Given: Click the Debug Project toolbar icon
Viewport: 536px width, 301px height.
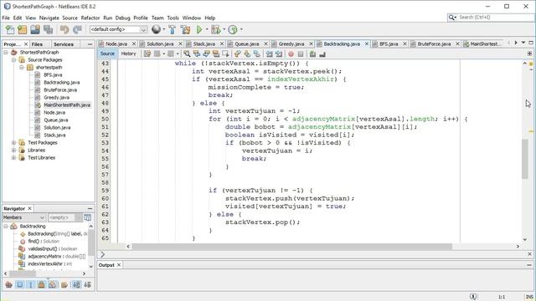Looking at the screenshot, I should [215, 30].
